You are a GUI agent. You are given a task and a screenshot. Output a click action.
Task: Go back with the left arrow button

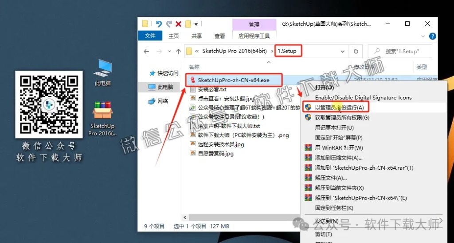click(x=146, y=52)
